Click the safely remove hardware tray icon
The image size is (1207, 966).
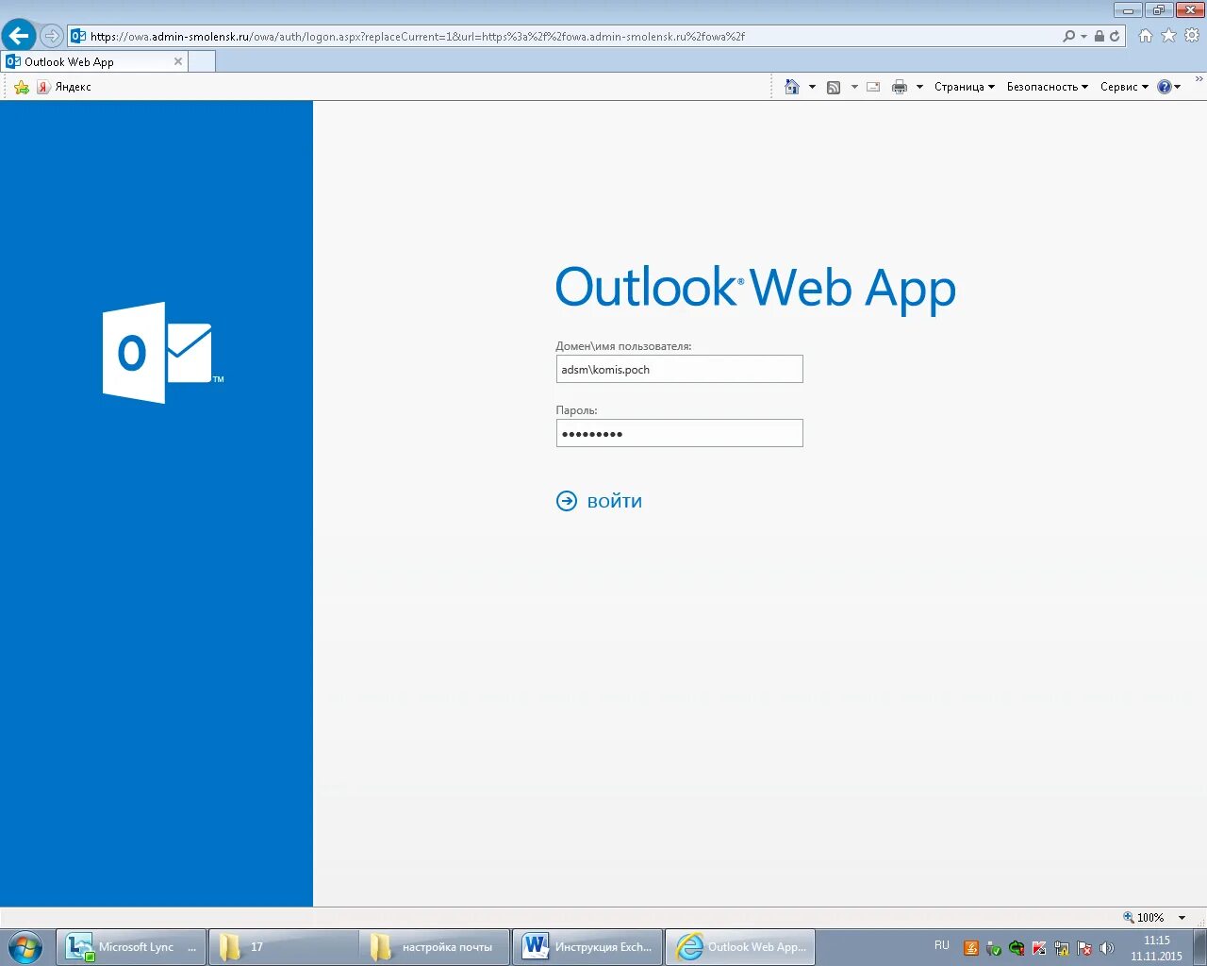coord(993,948)
